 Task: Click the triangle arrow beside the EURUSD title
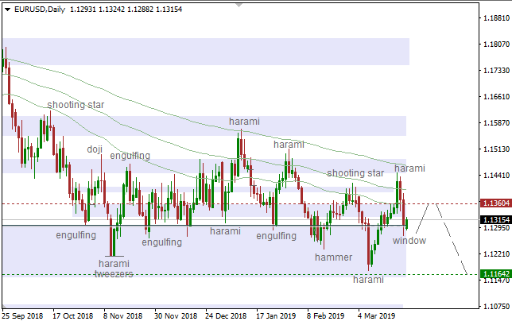pos(6,8)
